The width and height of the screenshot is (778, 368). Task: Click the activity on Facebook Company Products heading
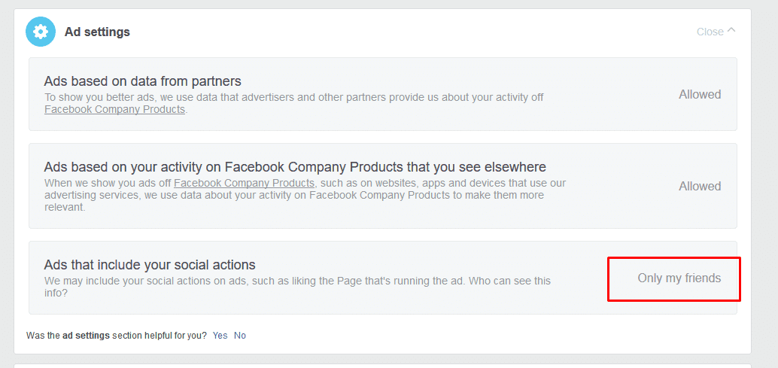295,167
